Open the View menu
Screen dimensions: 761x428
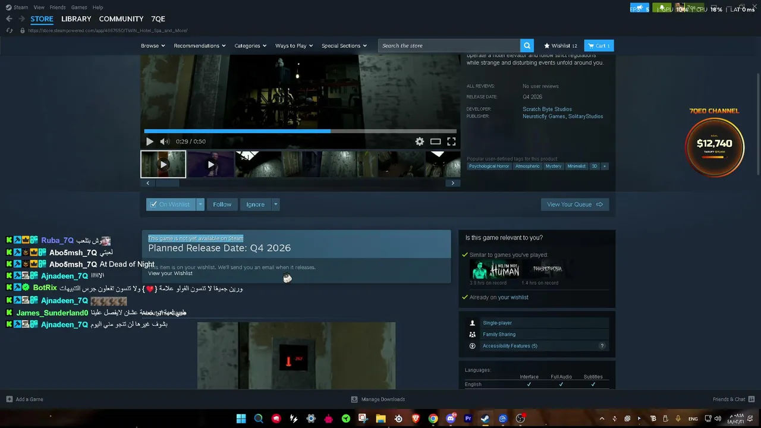tap(39, 7)
